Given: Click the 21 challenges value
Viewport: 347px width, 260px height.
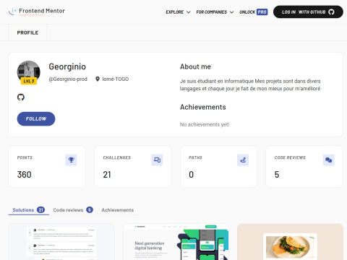Looking at the screenshot, I should (x=107, y=175).
